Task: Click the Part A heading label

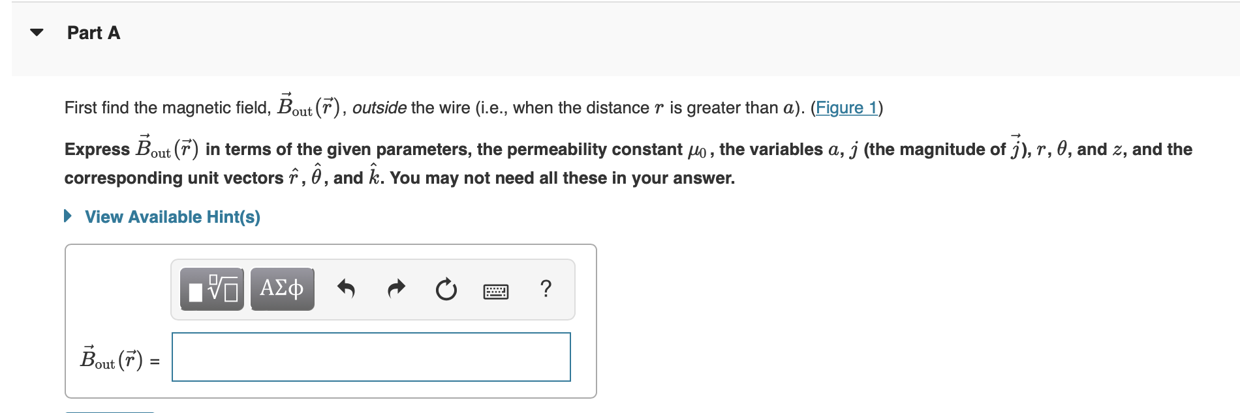Action: (93, 33)
